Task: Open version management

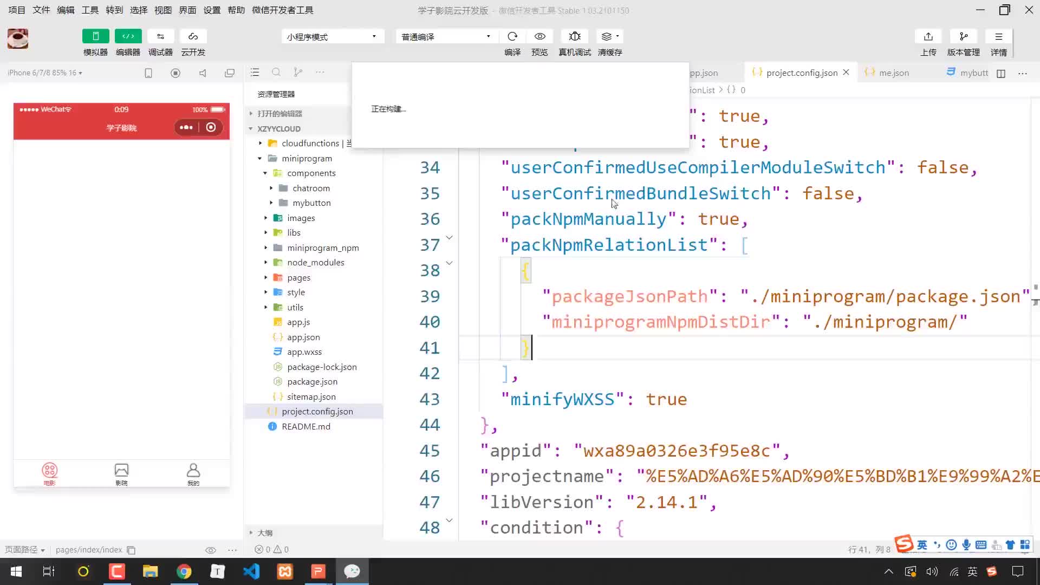Action: click(x=964, y=36)
